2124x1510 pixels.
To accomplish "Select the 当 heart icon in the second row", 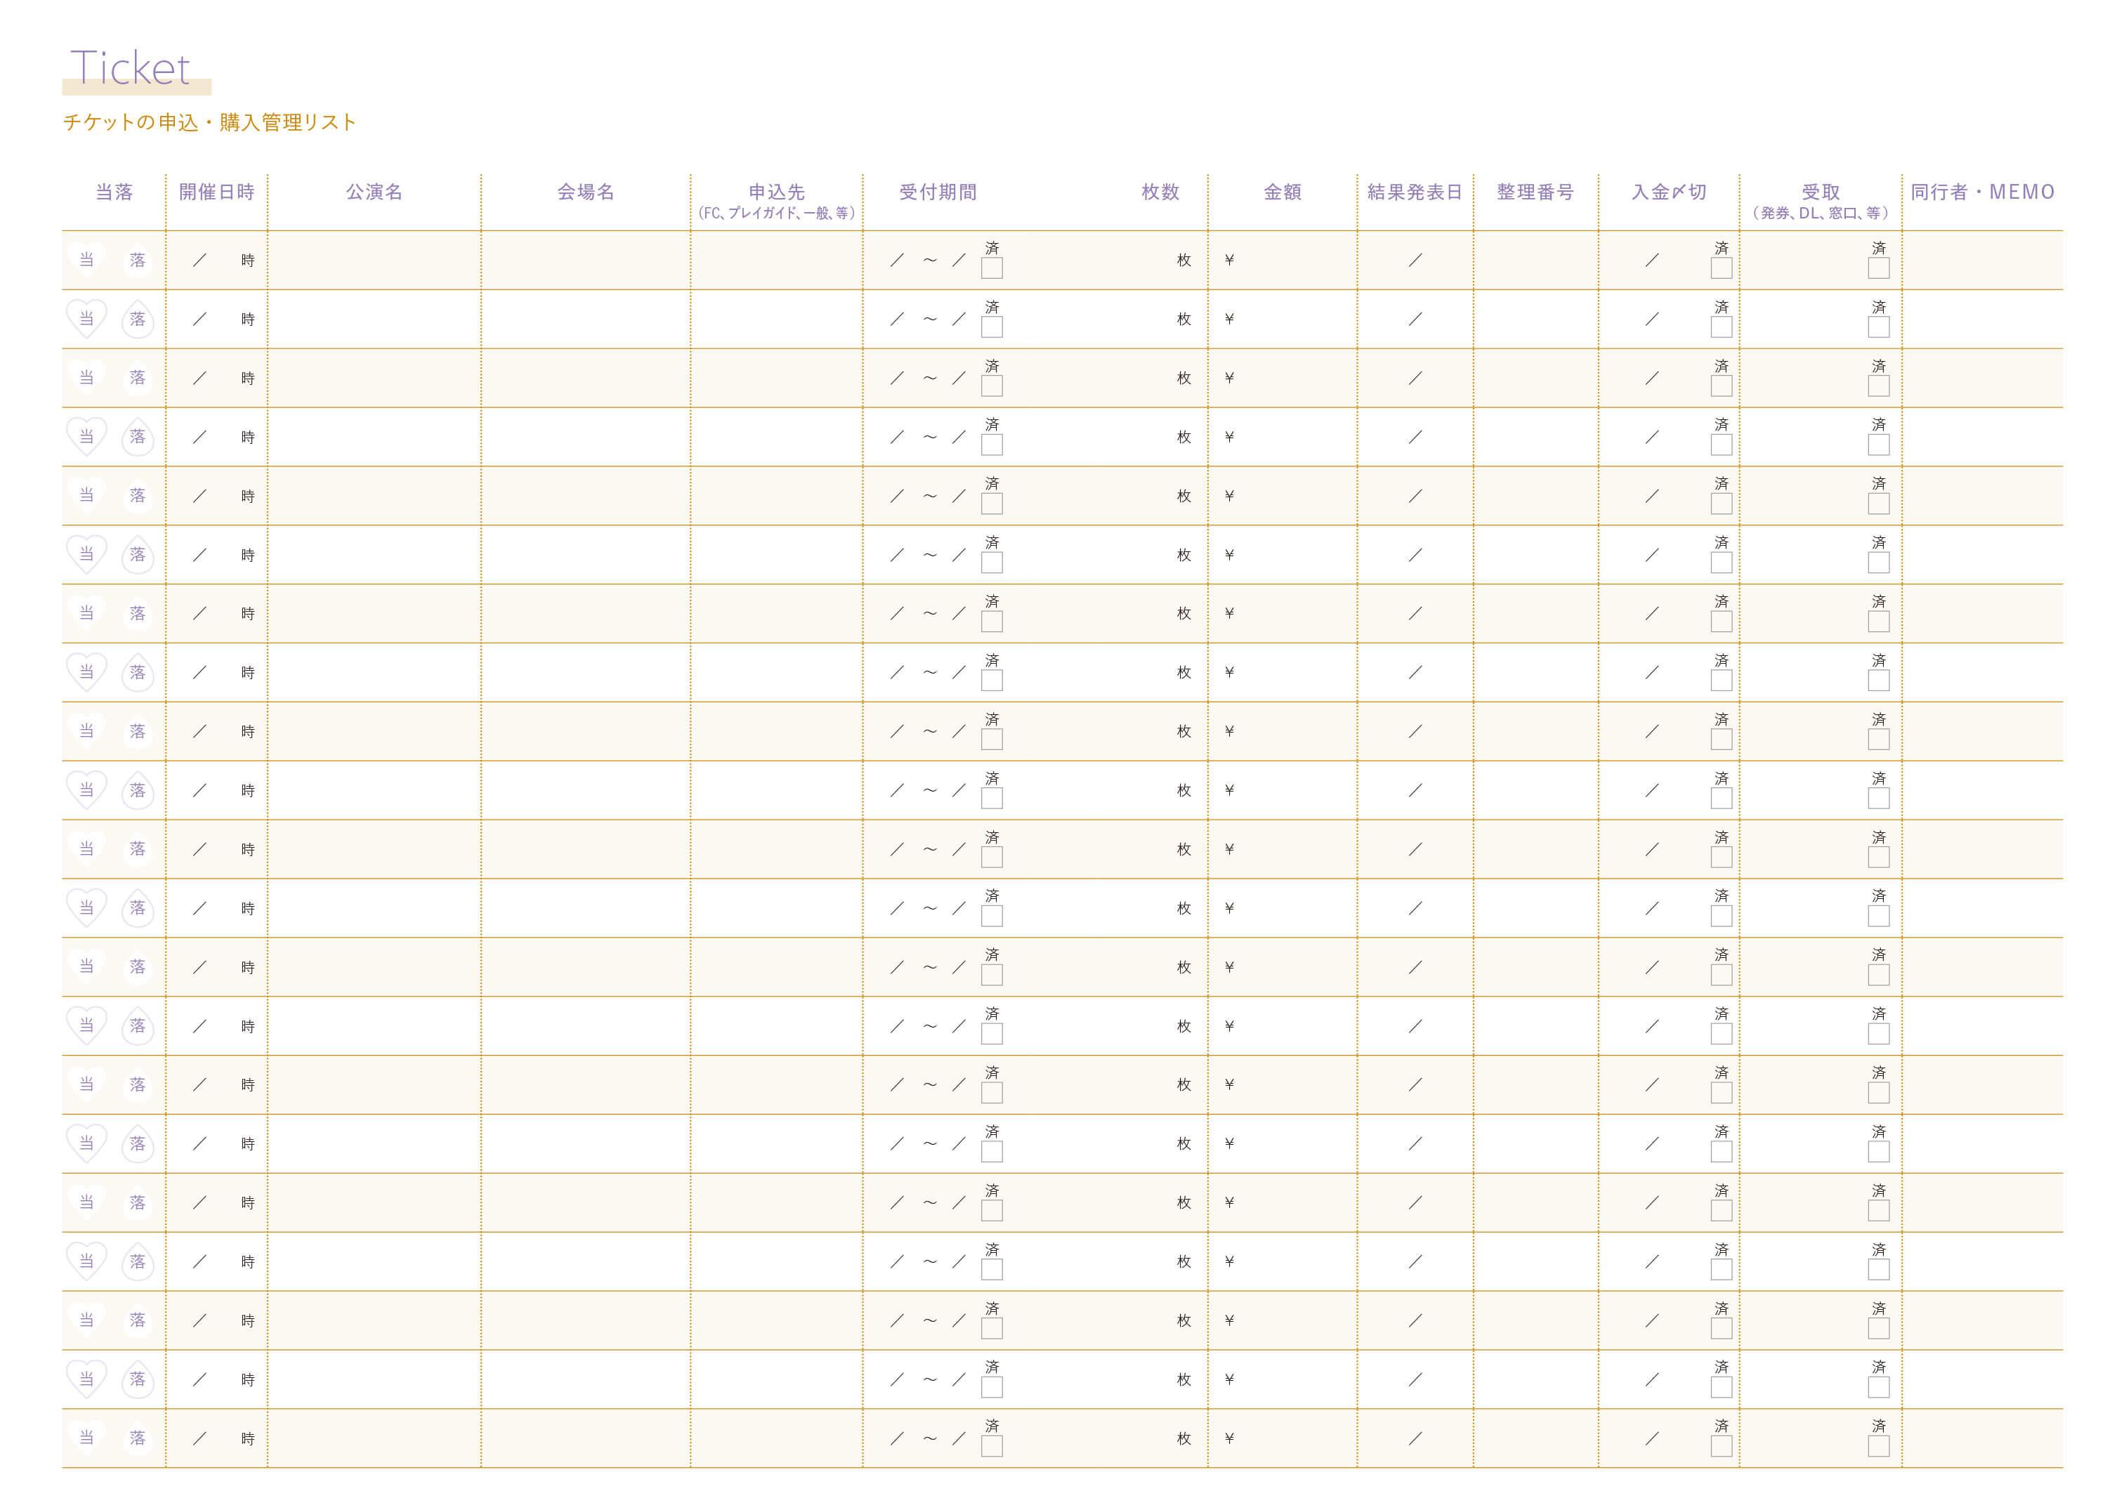I will coord(86,319).
